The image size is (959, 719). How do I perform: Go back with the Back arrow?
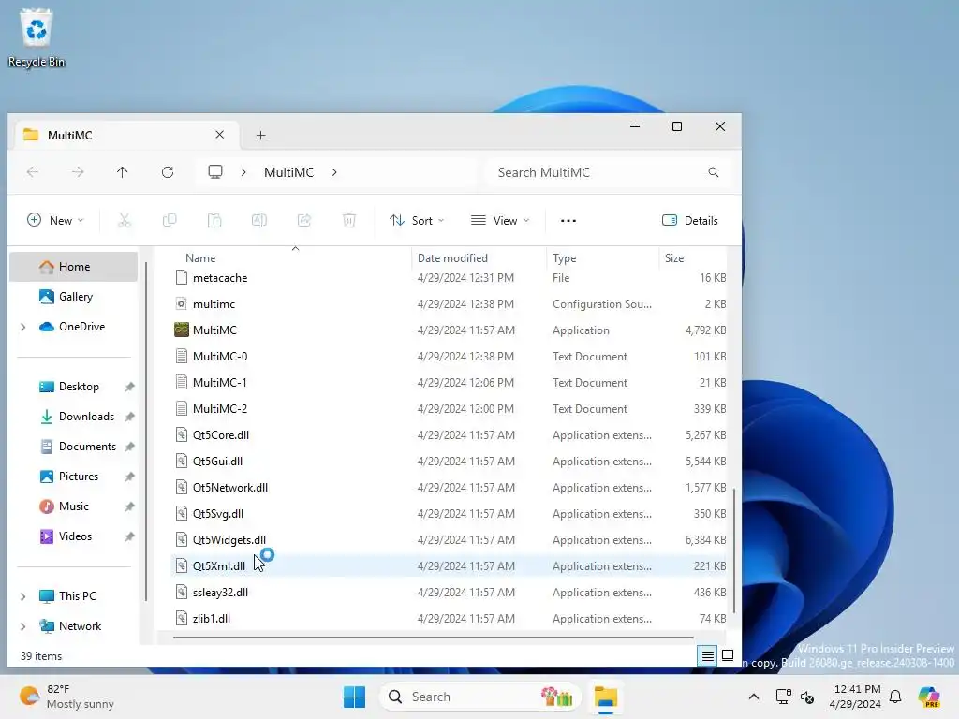point(33,172)
